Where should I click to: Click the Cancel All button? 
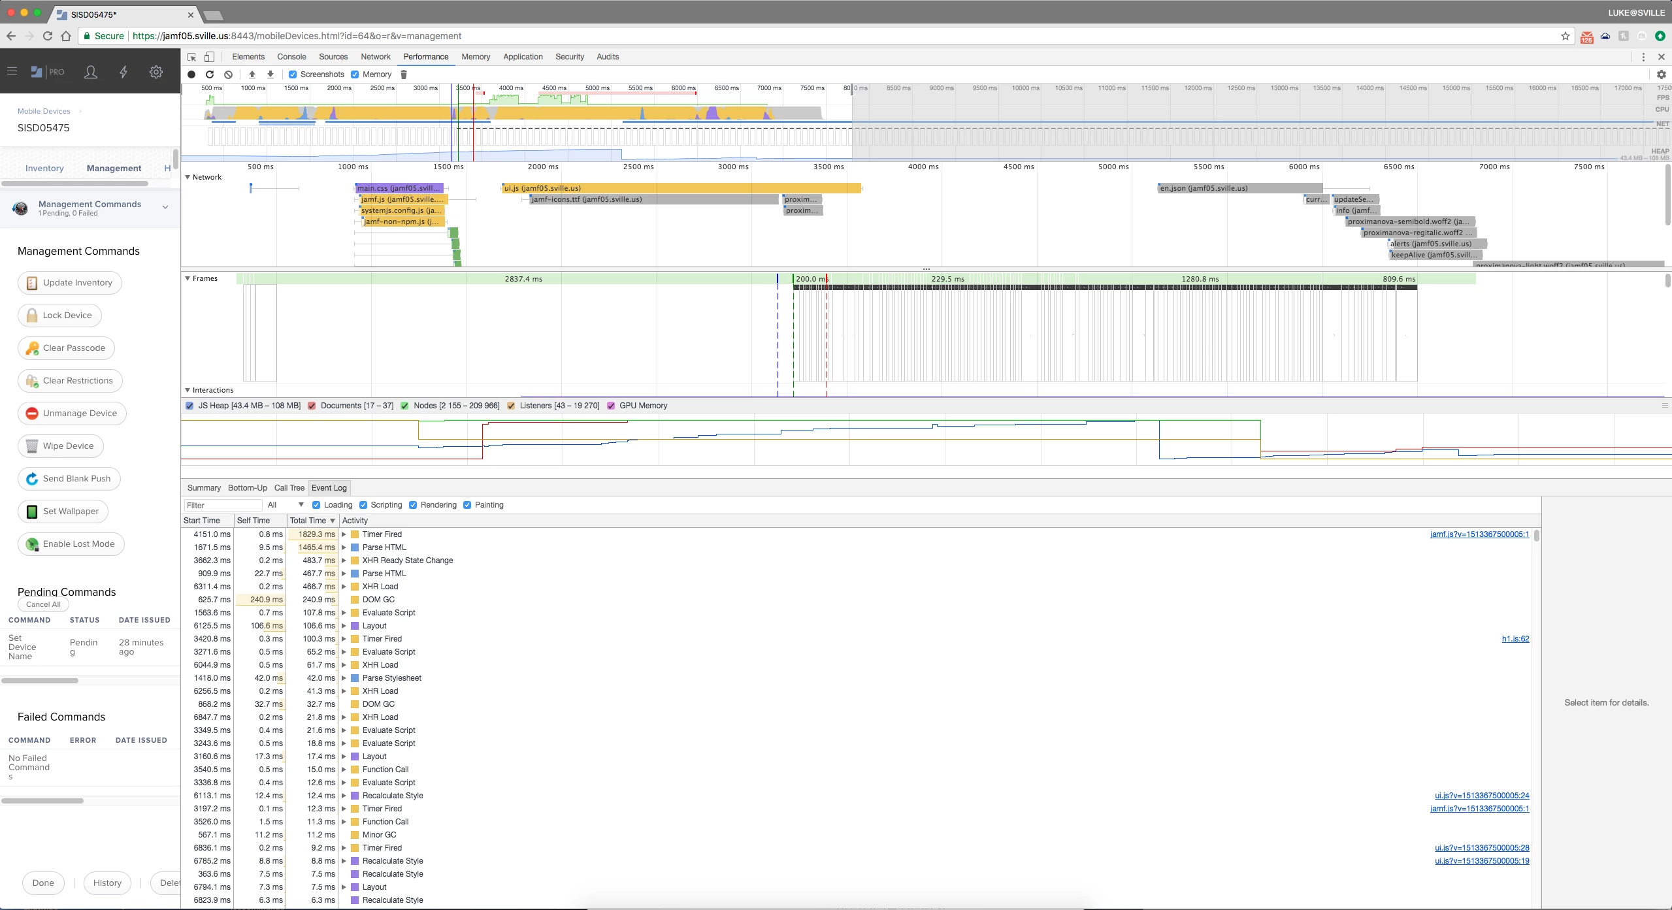click(43, 604)
